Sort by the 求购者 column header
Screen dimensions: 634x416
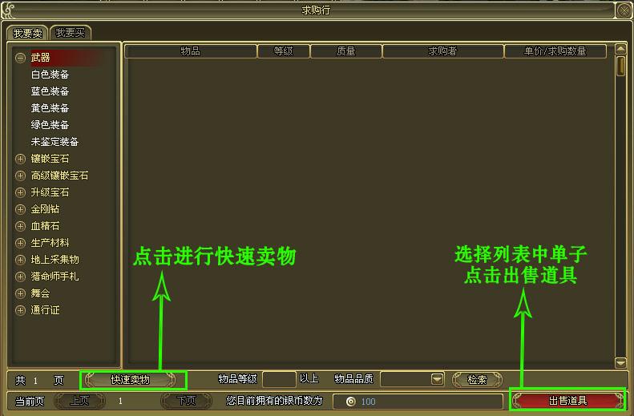coord(442,51)
